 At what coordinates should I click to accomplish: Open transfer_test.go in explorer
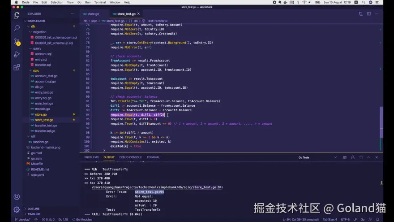click(x=46, y=125)
